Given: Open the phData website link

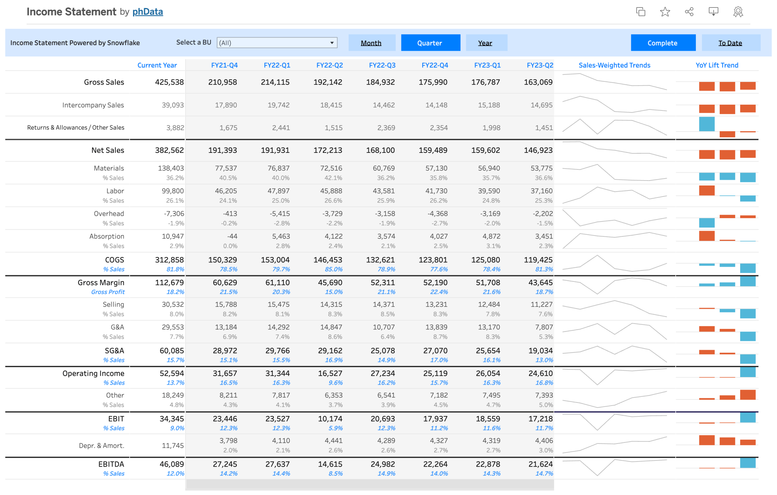Looking at the screenshot, I should coord(147,11).
